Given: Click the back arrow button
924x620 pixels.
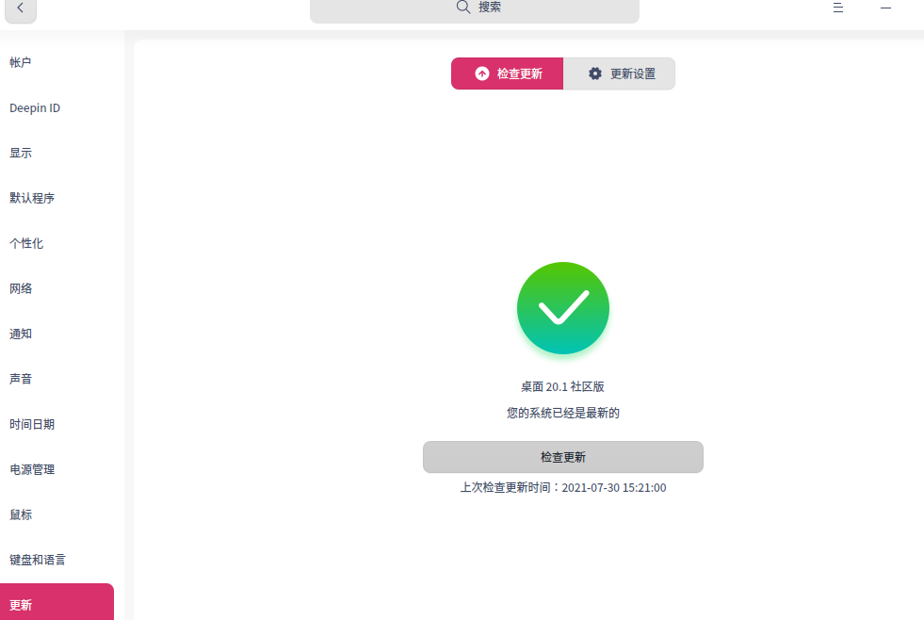Looking at the screenshot, I should 21,8.
